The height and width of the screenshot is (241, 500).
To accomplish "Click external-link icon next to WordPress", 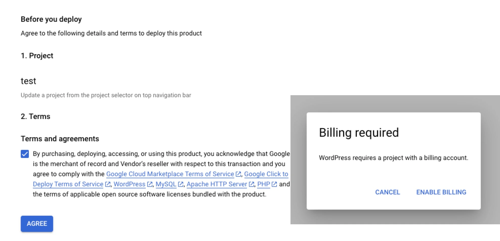I will pyautogui.click(x=150, y=184).
